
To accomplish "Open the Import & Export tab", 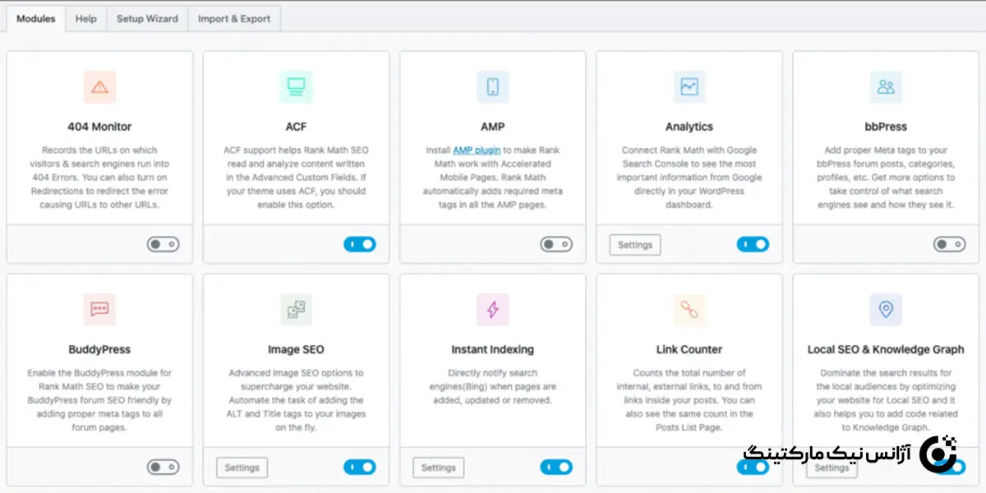I will pos(234,19).
